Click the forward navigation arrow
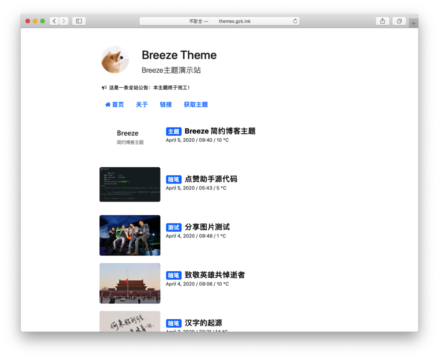The height and width of the screenshot is (359, 439). (65, 21)
